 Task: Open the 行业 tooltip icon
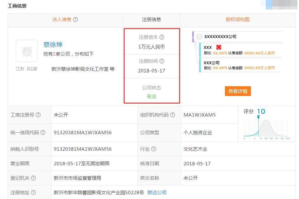coord(153,148)
